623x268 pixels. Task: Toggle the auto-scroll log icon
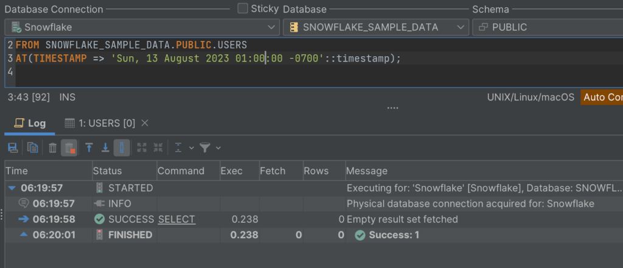[x=122, y=148]
